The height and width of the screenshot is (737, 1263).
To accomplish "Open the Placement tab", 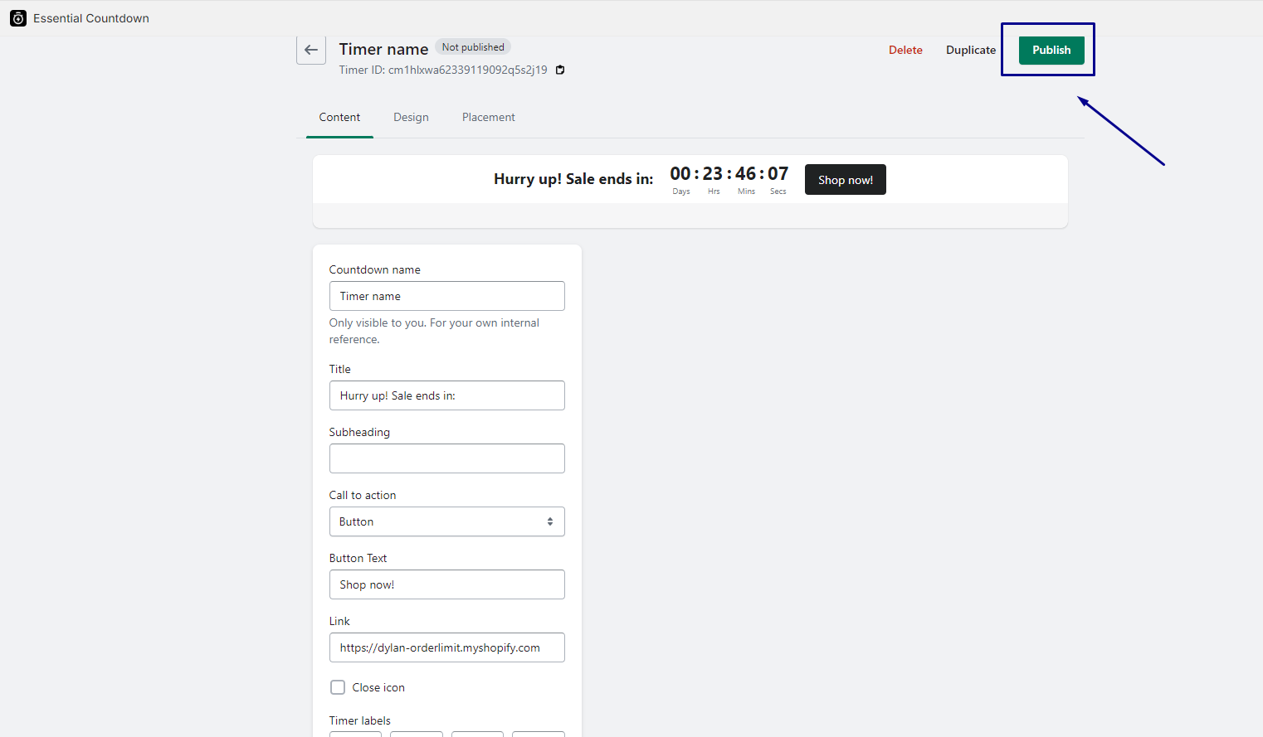I will (489, 117).
